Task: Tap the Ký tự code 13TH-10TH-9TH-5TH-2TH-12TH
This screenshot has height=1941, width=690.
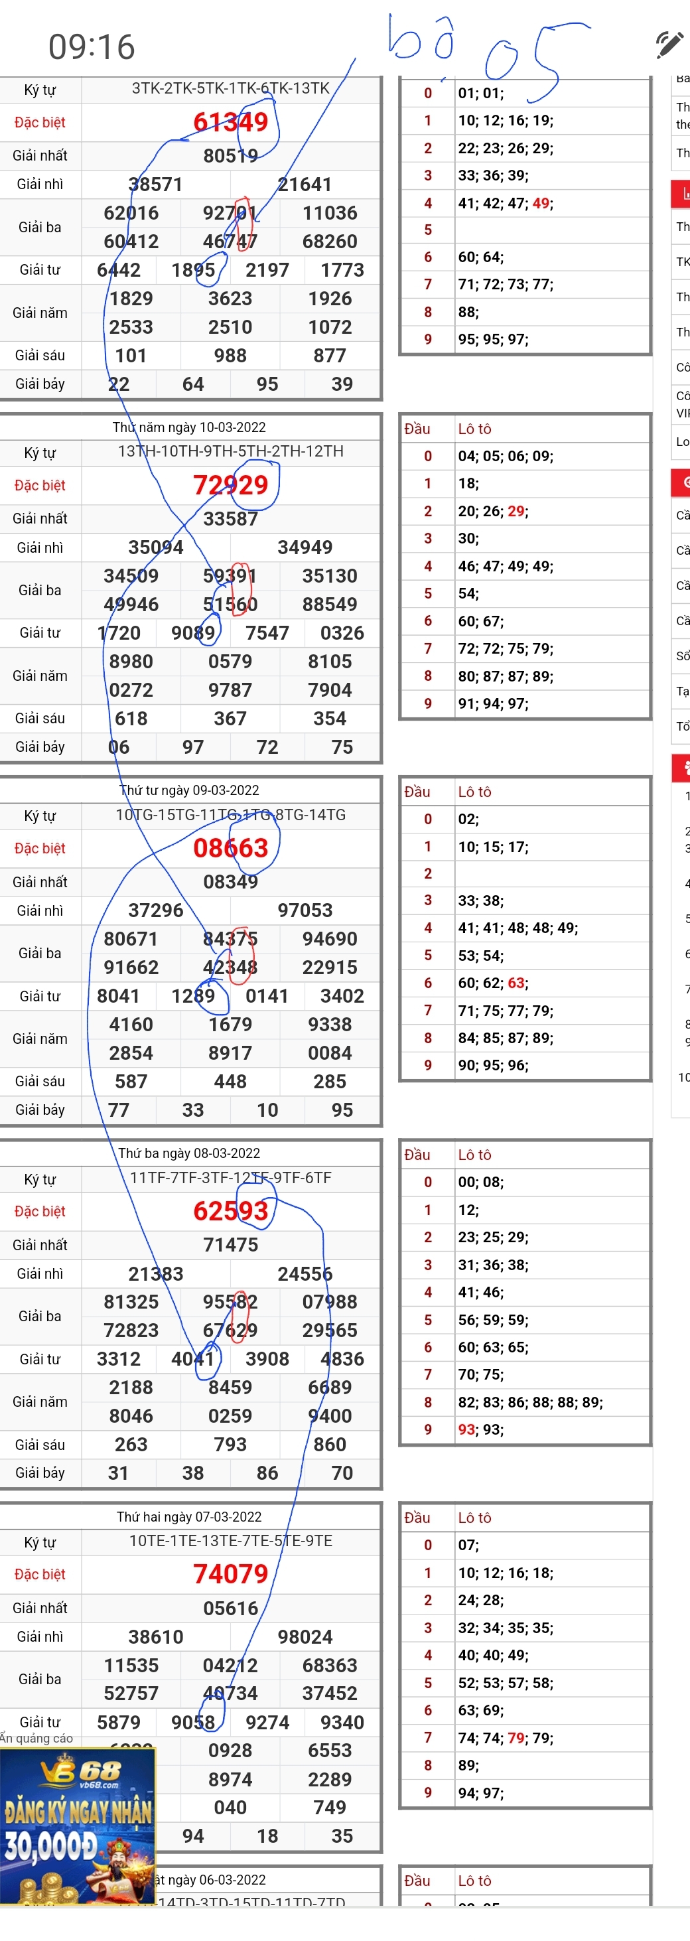Action: click(x=230, y=451)
